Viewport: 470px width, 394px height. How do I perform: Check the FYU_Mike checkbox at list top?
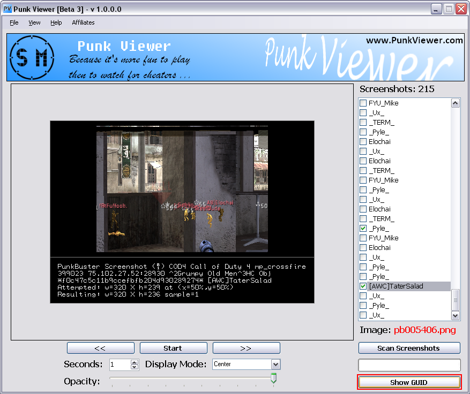tap(363, 103)
